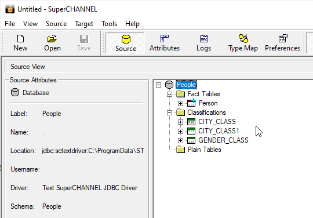Open a file with the Open icon

point(52,39)
